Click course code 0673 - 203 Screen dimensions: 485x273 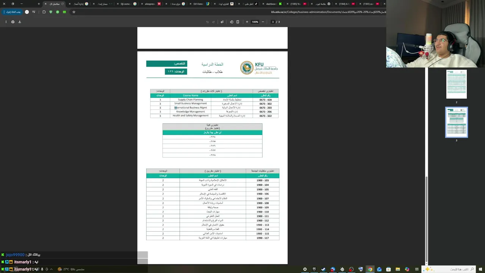[265, 108]
